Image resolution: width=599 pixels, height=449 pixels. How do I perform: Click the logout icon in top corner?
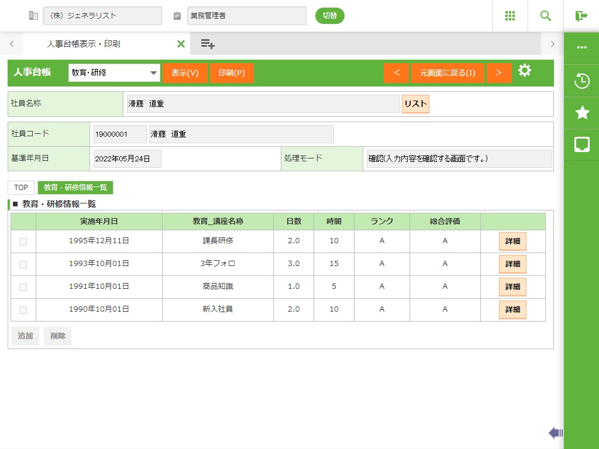pyautogui.click(x=581, y=16)
